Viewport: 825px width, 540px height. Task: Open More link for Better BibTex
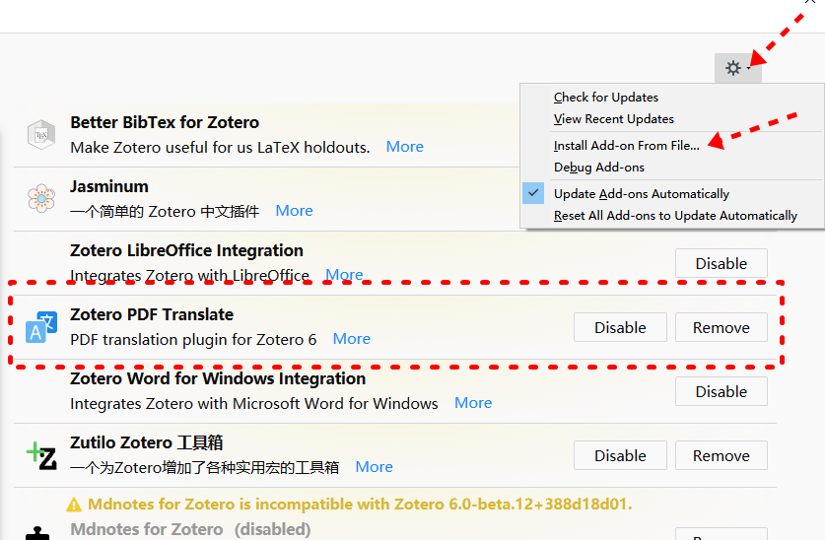click(x=404, y=147)
